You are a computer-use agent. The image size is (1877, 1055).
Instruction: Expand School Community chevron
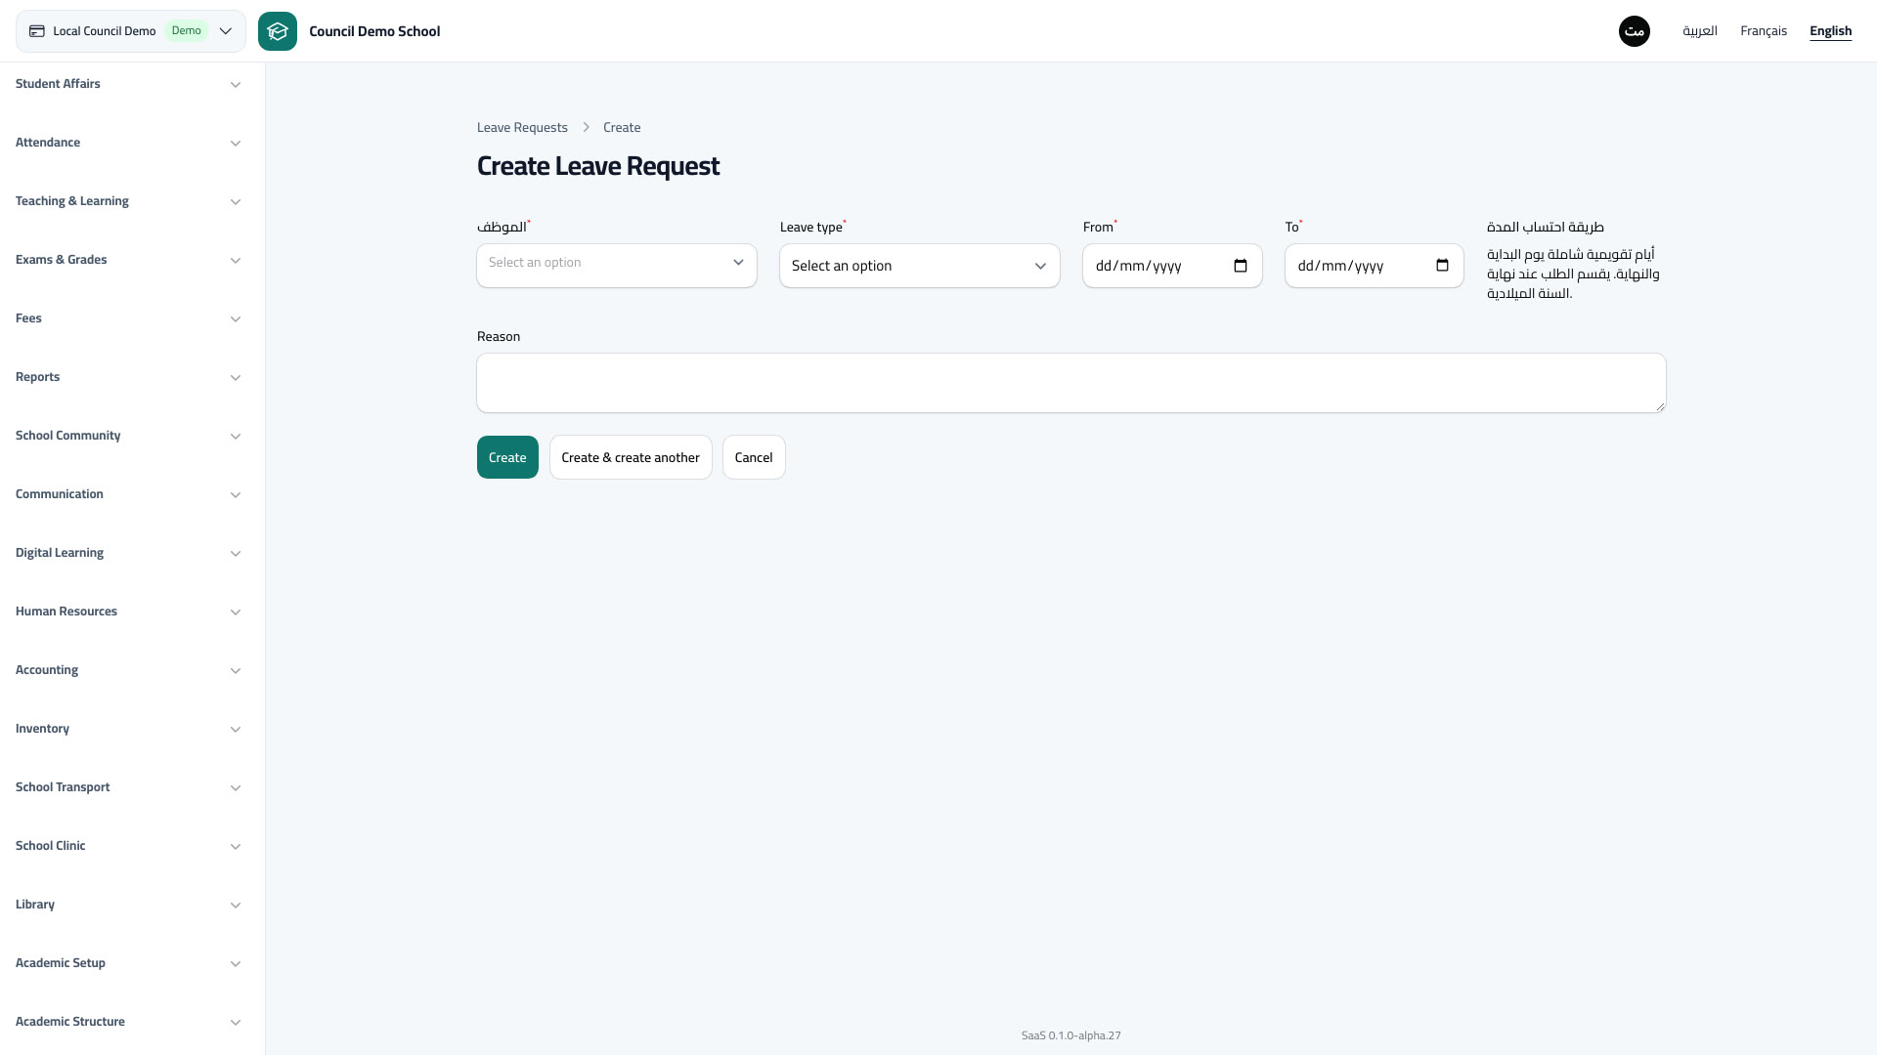click(236, 437)
